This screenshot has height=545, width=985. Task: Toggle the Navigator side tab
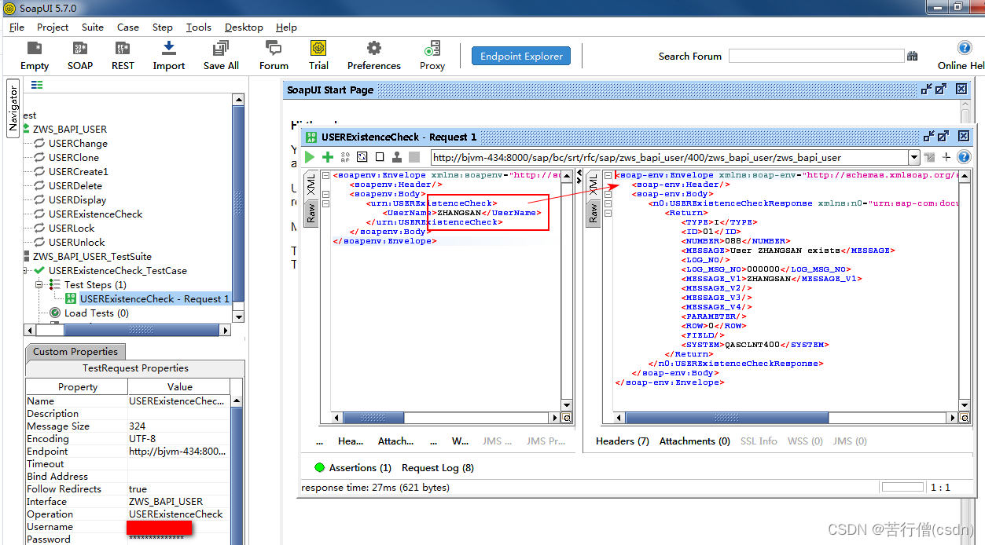13,108
